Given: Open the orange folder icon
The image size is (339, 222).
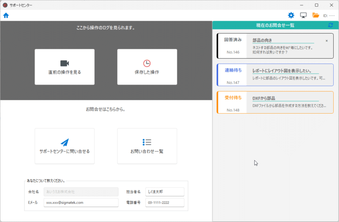Looking at the screenshot, I should tap(316, 15).
